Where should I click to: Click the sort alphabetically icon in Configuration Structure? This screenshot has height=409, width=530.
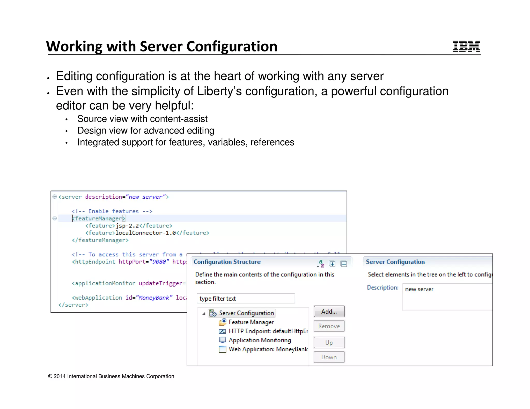click(320, 264)
